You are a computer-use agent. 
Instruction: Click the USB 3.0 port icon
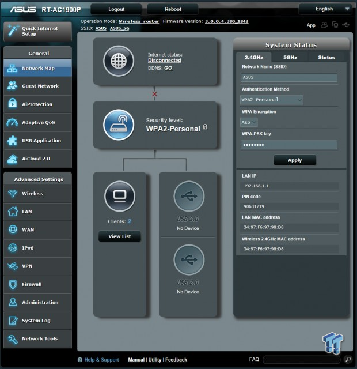[x=189, y=196]
